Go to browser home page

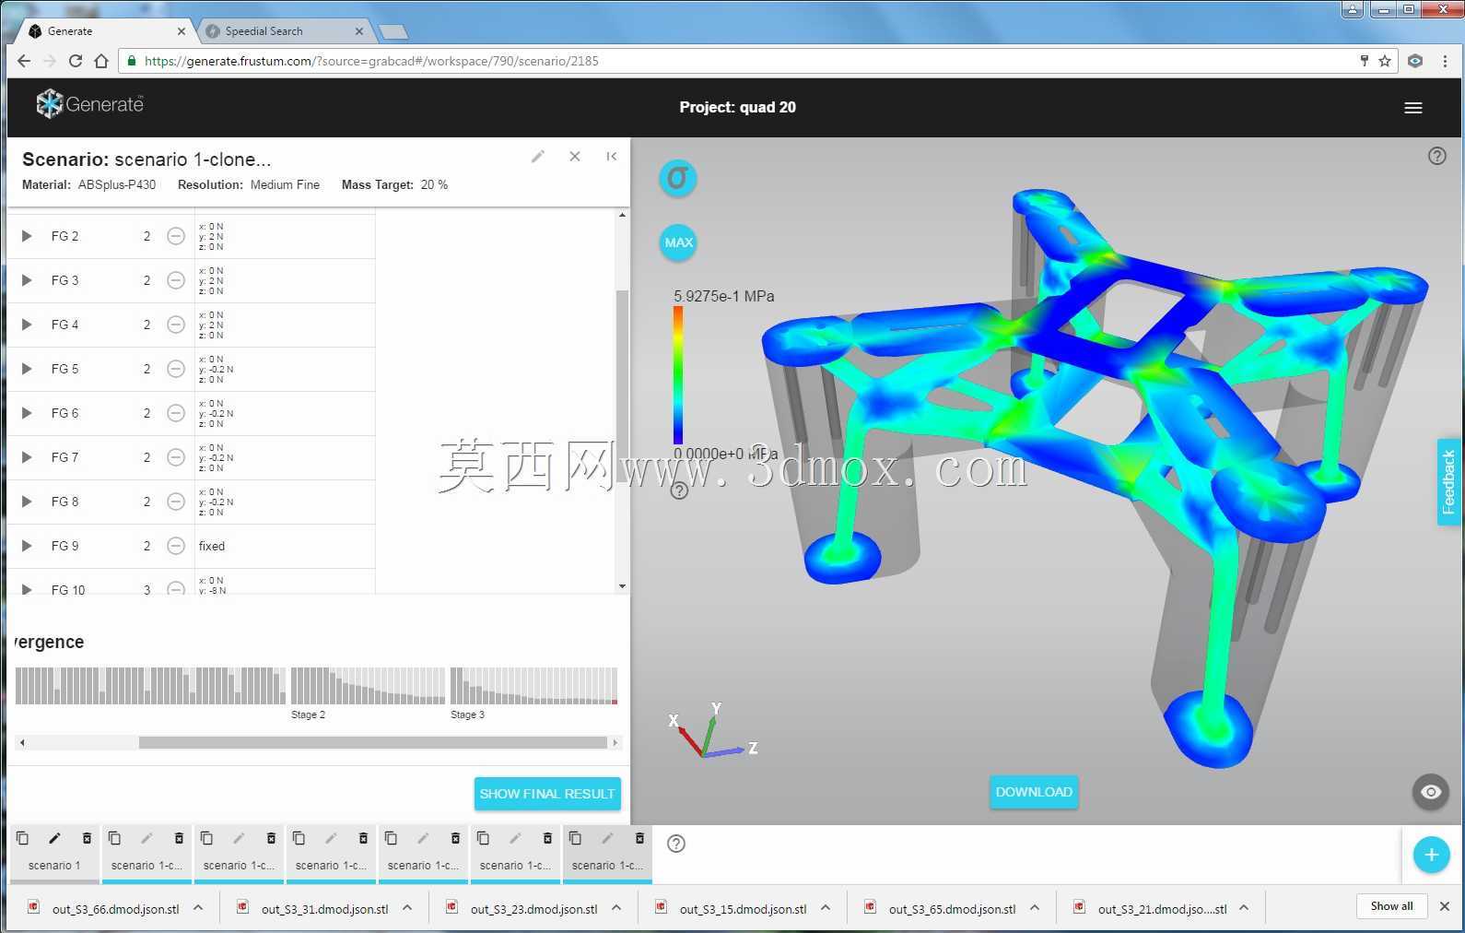(x=101, y=61)
